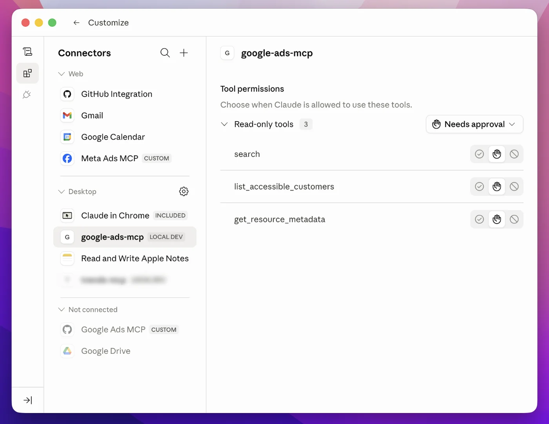This screenshot has height=424, width=549.
Task: Open Desktop section settings gear
Action: point(184,191)
